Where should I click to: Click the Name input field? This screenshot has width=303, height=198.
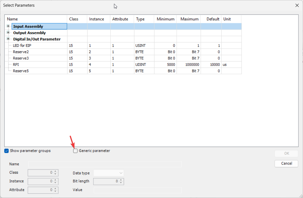pyautogui.click(x=105, y=164)
